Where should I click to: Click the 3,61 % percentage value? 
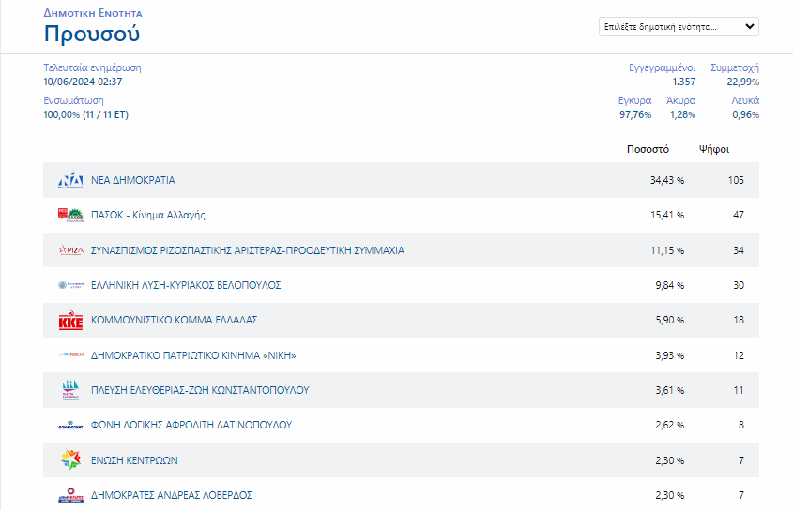click(x=670, y=390)
